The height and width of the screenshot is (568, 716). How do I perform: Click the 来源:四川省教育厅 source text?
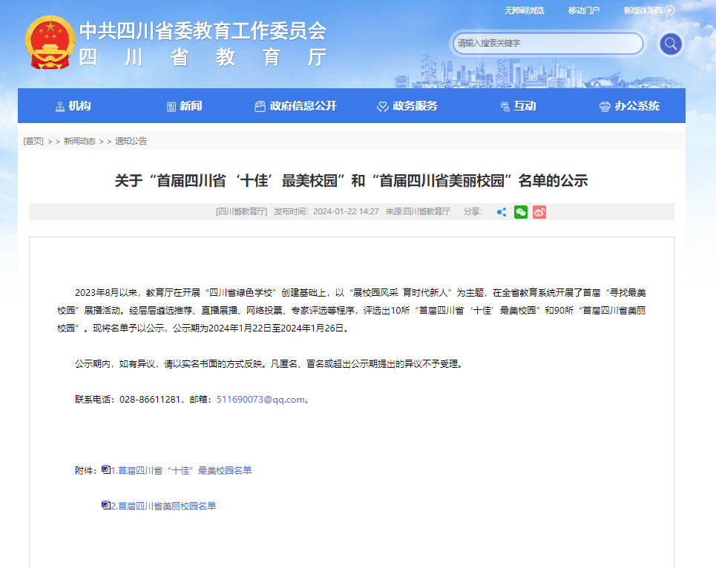(418, 211)
